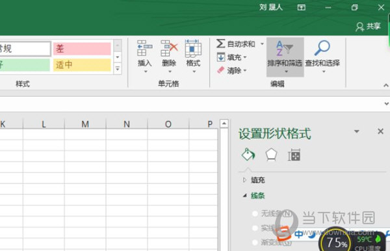Close the Format Shape (设置形状格式) pane
Screen dimensions: 390x251
tap(380, 131)
